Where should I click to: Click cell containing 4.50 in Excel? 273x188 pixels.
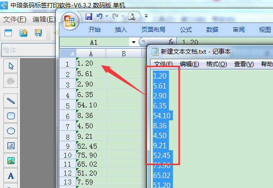(x=91, y=126)
